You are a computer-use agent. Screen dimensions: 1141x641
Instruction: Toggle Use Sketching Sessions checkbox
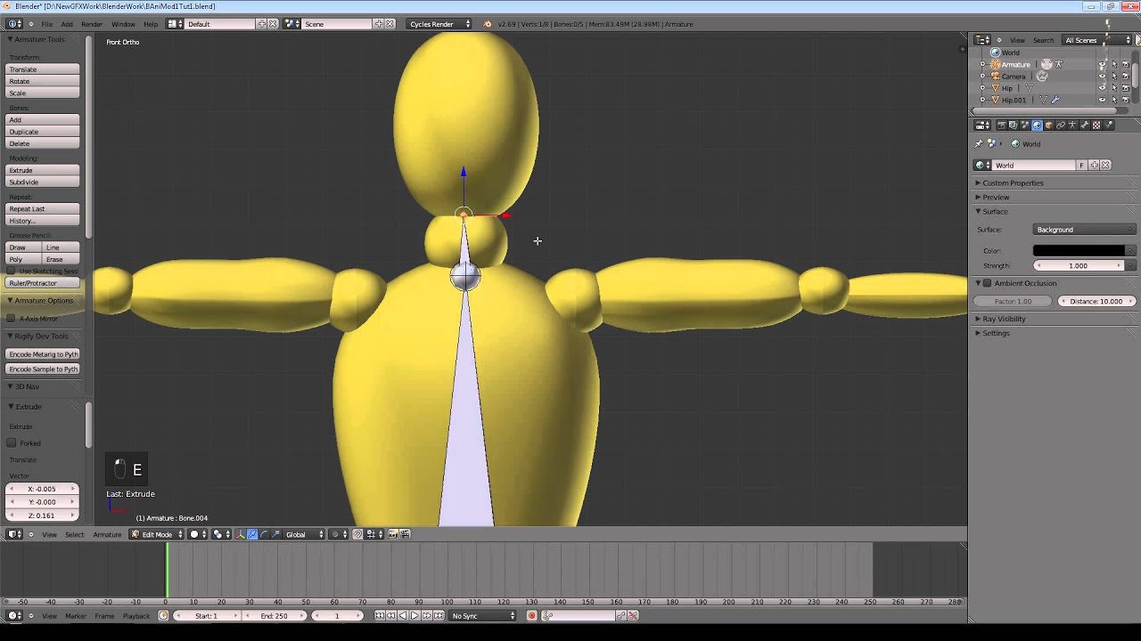12,271
